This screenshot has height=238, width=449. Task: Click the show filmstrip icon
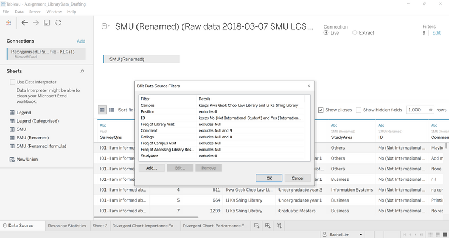point(438,235)
